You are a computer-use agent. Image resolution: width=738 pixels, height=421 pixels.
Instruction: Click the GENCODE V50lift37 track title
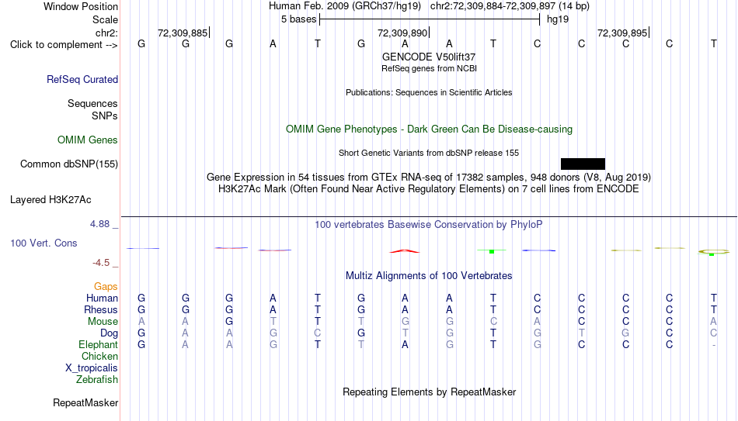[x=429, y=57]
